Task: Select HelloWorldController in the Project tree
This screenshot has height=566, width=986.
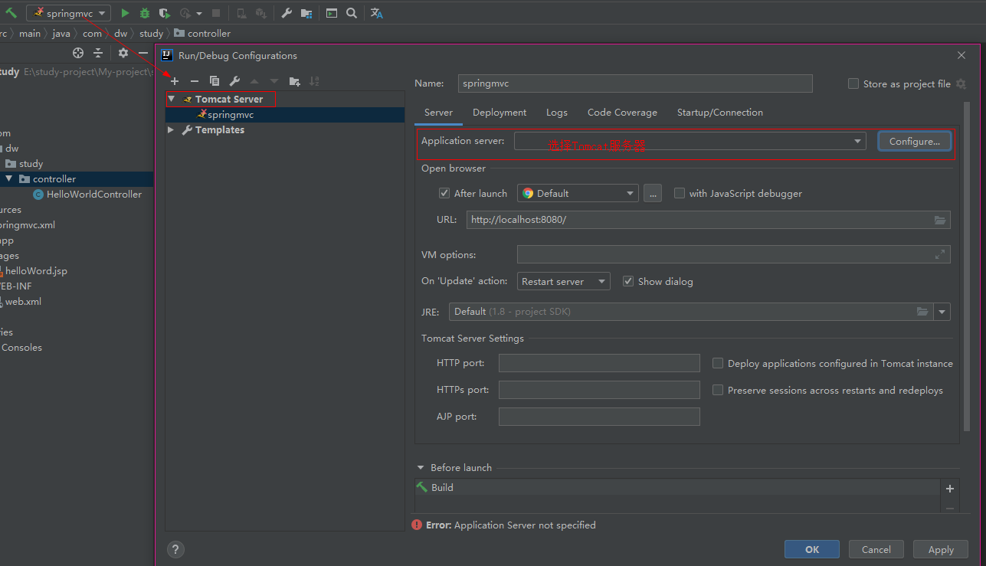Action: [94, 195]
